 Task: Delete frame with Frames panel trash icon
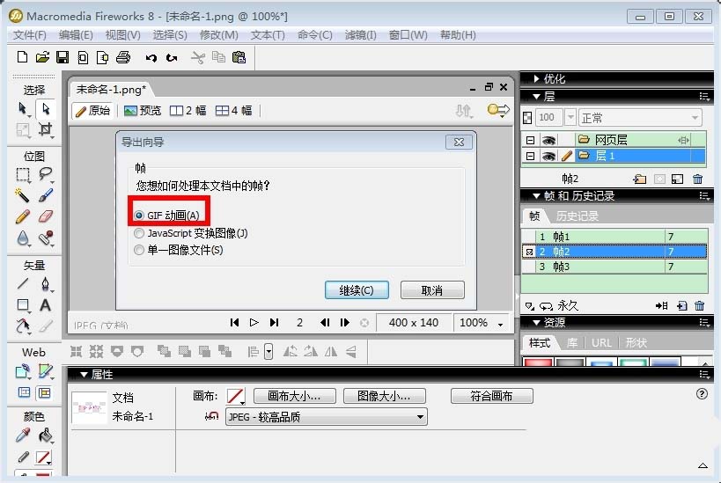pyautogui.click(x=699, y=305)
